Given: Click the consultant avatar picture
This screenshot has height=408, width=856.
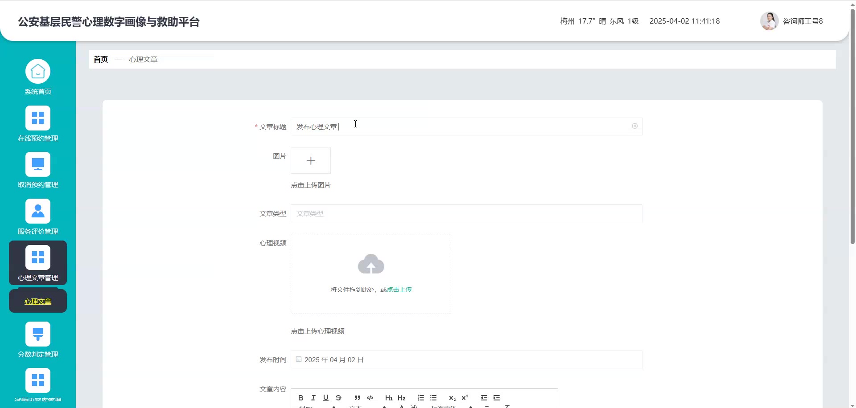Looking at the screenshot, I should point(770,21).
